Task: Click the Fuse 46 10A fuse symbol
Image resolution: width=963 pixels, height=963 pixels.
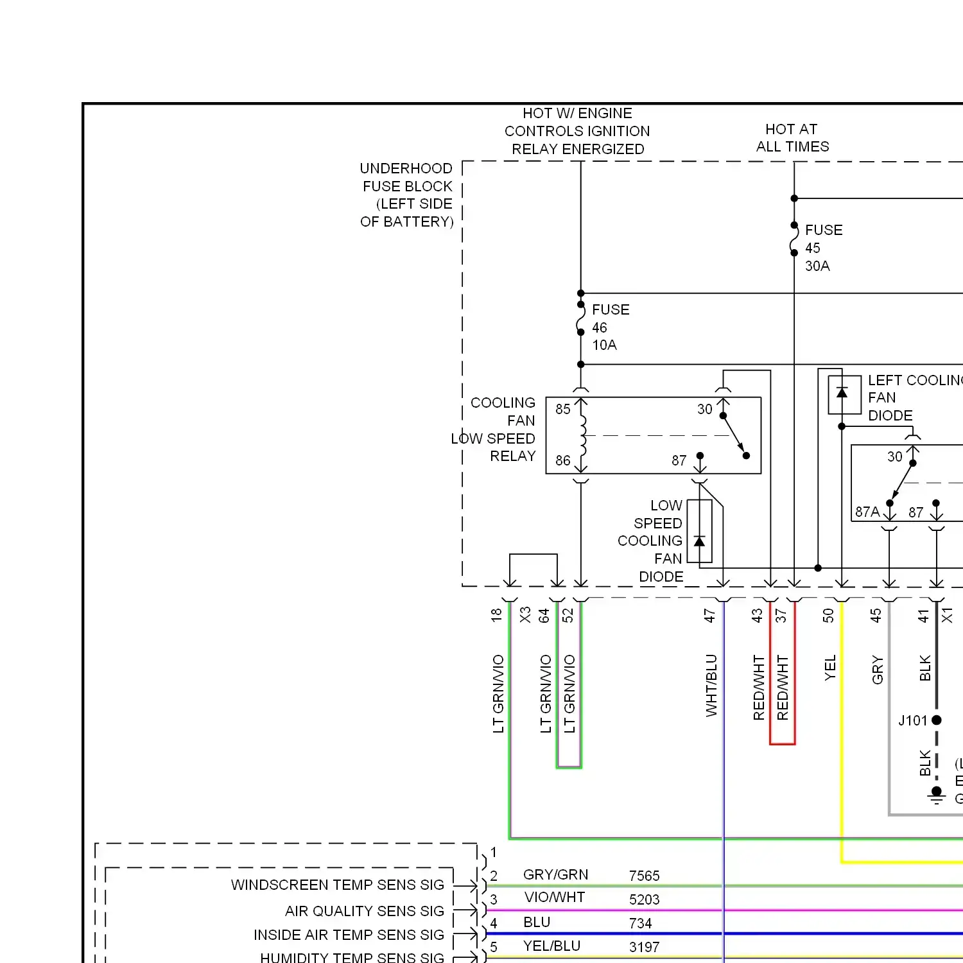Action: tap(580, 318)
